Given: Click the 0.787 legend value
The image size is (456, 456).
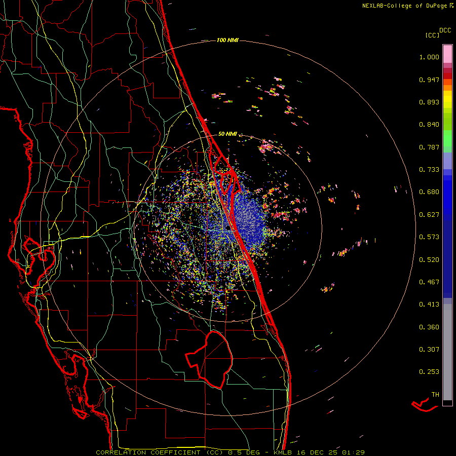Looking at the screenshot, I should coord(429,147).
